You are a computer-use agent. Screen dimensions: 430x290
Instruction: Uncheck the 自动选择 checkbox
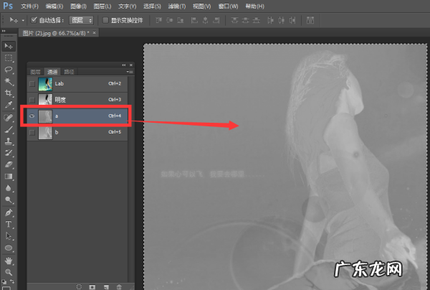pyautogui.click(x=34, y=19)
